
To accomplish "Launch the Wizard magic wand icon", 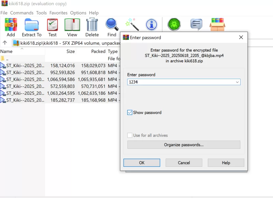I will (x=132, y=24).
